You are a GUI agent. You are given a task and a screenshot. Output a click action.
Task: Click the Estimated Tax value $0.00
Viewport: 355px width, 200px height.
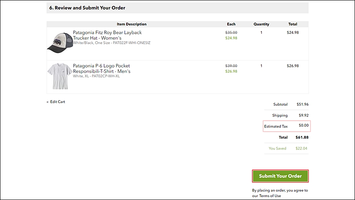click(x=304, y=125)
